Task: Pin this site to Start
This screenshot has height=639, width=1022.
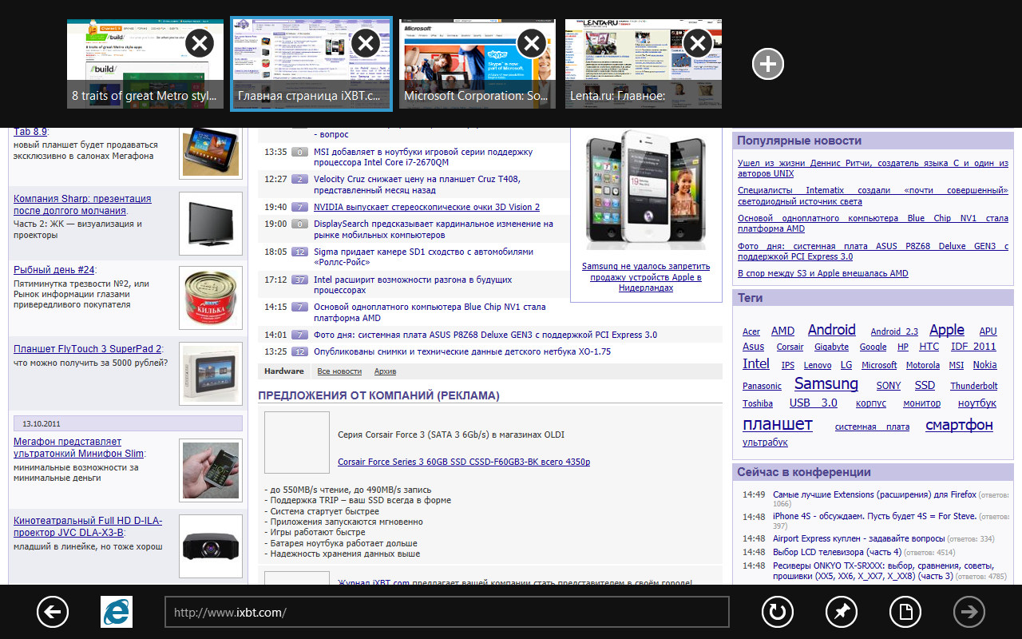Action: click(x=842, y=613)
